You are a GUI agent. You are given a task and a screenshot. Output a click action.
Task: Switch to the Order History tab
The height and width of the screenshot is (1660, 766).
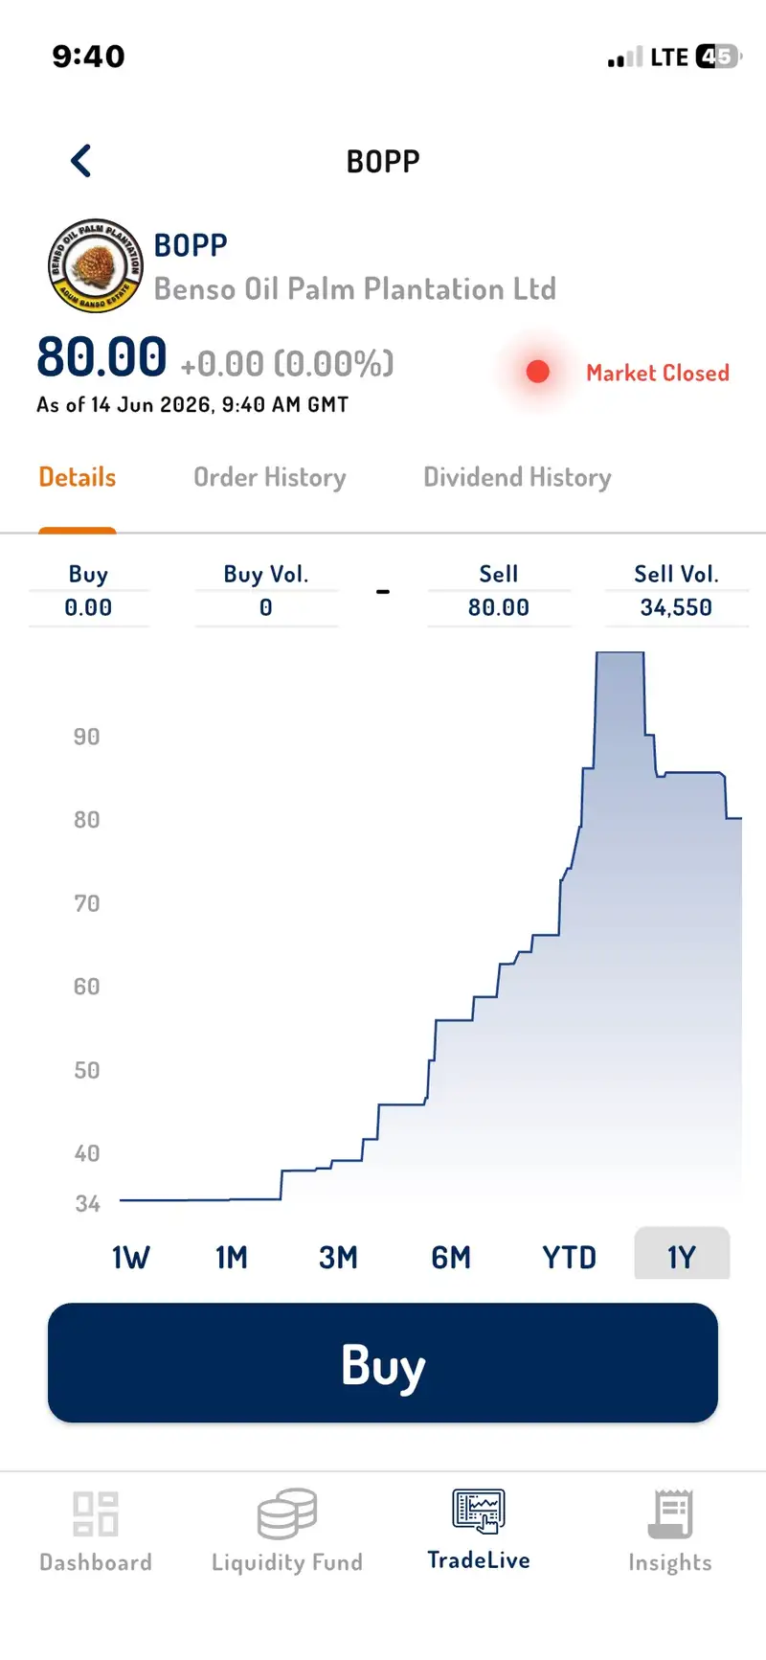270,477
